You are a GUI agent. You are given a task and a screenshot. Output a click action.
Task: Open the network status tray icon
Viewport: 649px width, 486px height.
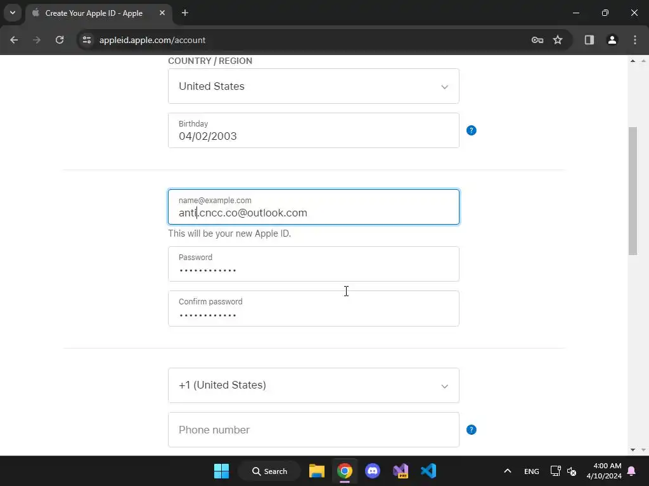point(555,471)
